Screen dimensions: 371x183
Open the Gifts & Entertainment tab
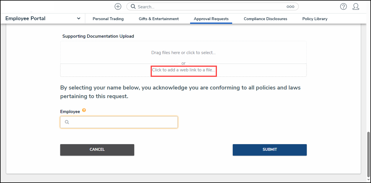pos(159,19)
